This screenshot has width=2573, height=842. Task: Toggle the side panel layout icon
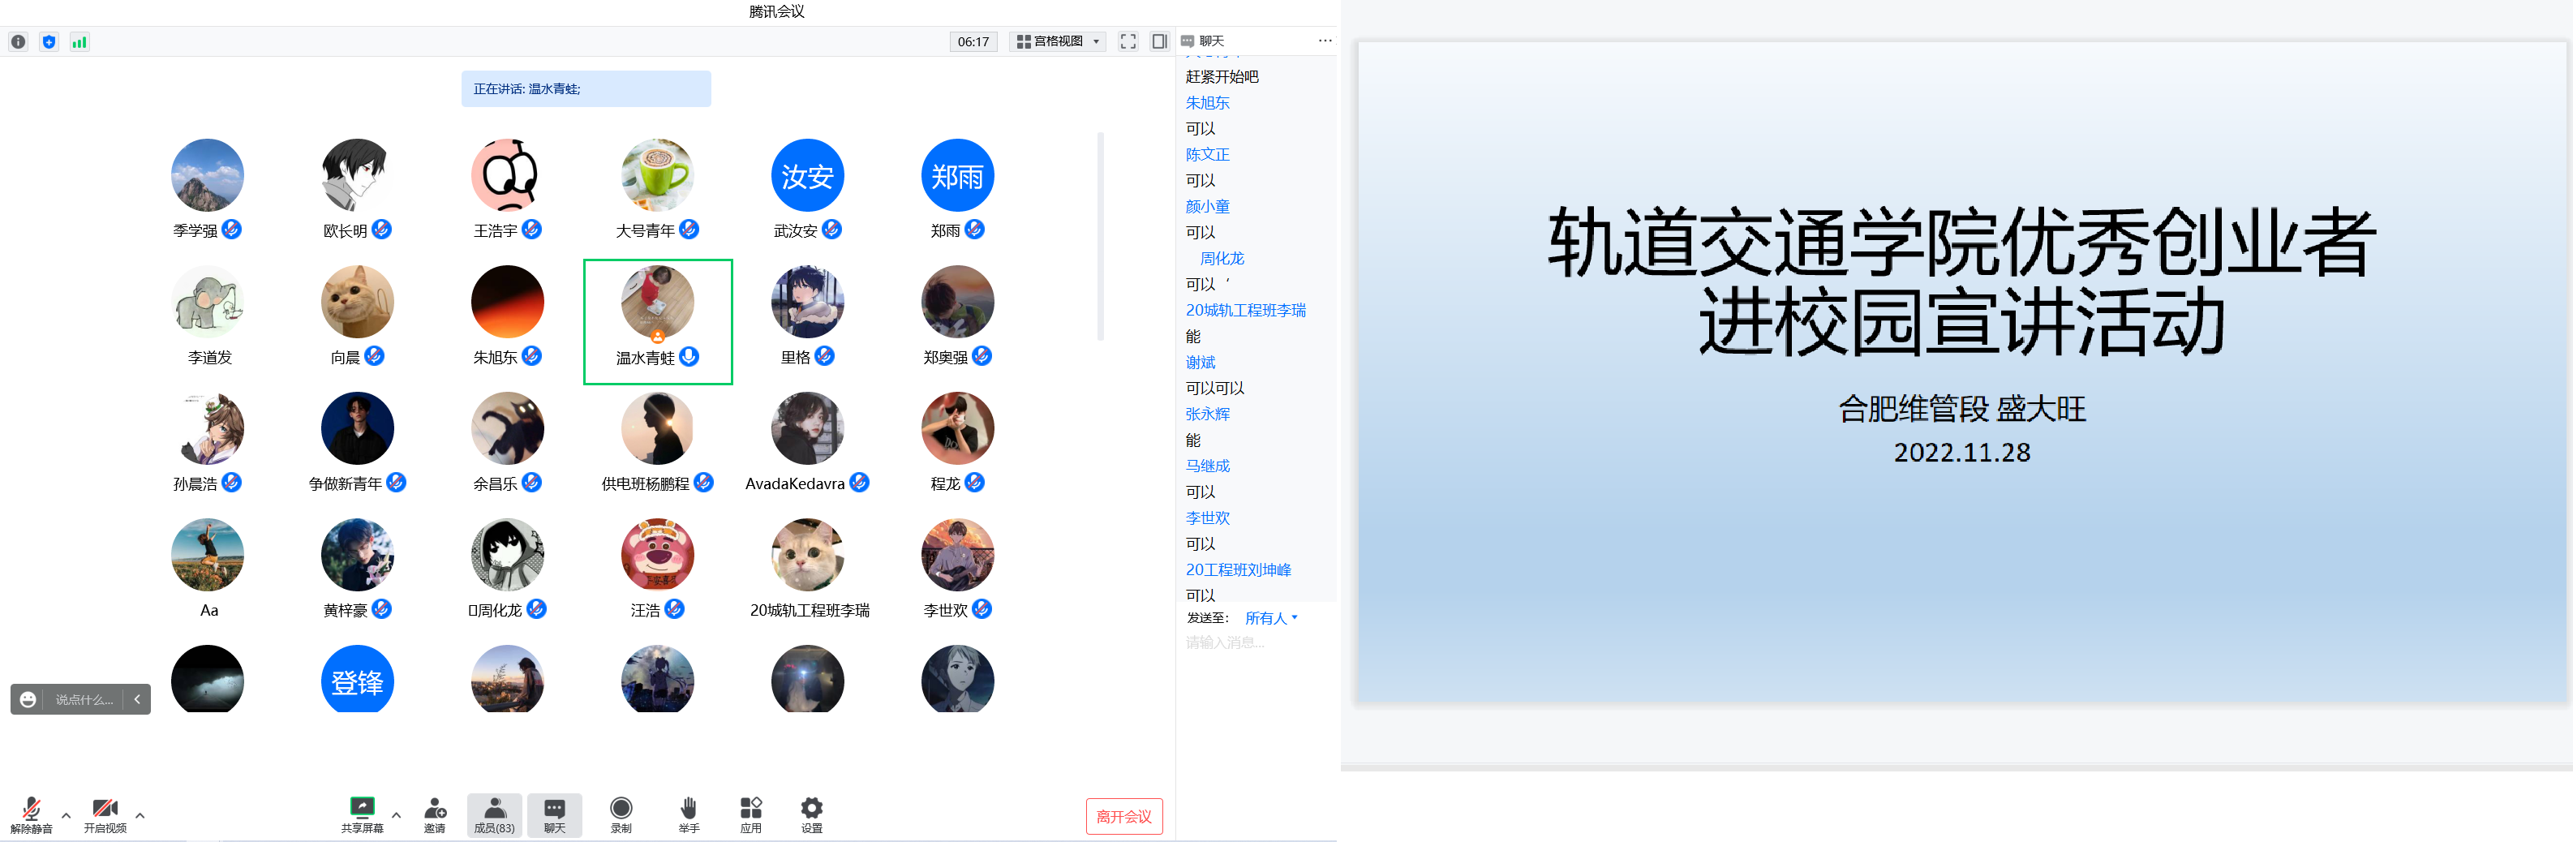tap(1158, 41)
